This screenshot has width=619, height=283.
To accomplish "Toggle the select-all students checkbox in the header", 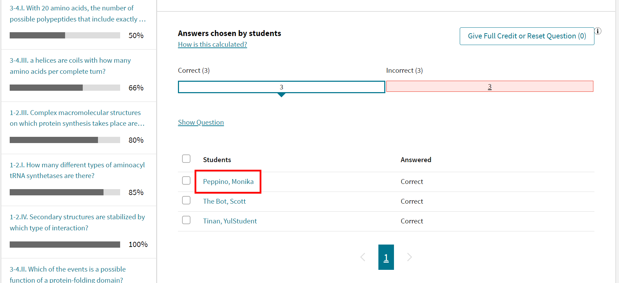I will point(186,158).
